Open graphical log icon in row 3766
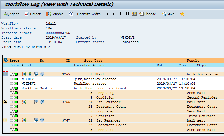Image resolution: width=224 pixels, height=136 pixels. [x=24, y=102]
